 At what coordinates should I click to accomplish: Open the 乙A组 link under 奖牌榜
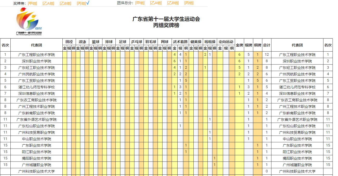[48, 3]
